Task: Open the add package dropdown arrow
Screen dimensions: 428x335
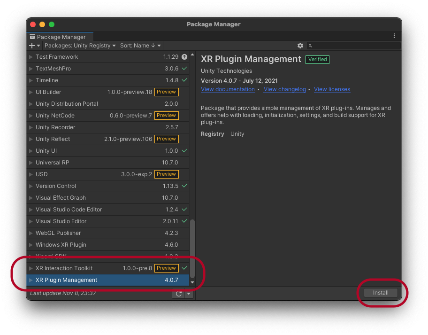Action: tap(38, 46)
